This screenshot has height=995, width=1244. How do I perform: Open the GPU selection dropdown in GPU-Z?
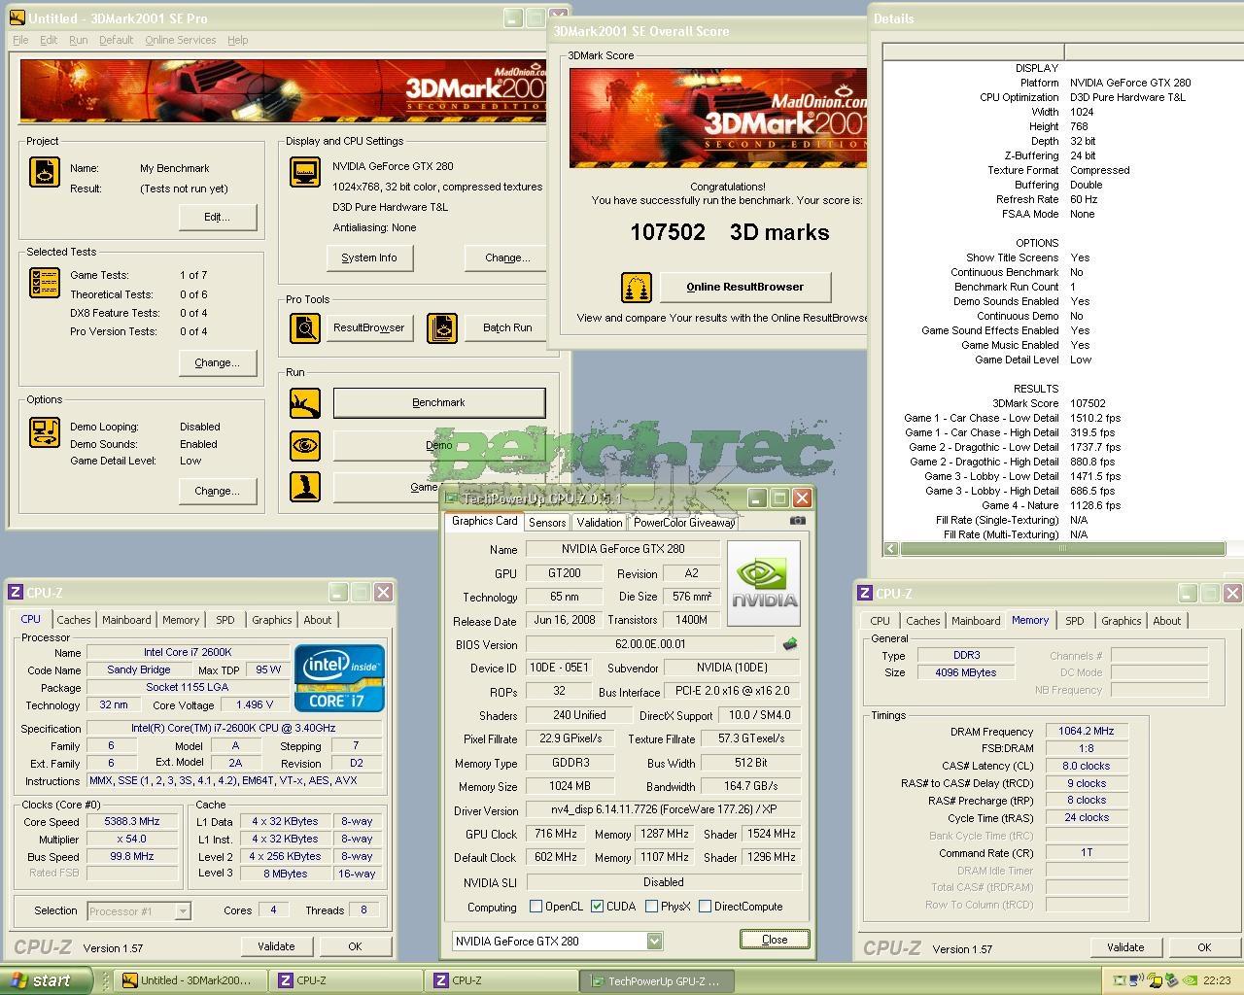click(654, 941)
